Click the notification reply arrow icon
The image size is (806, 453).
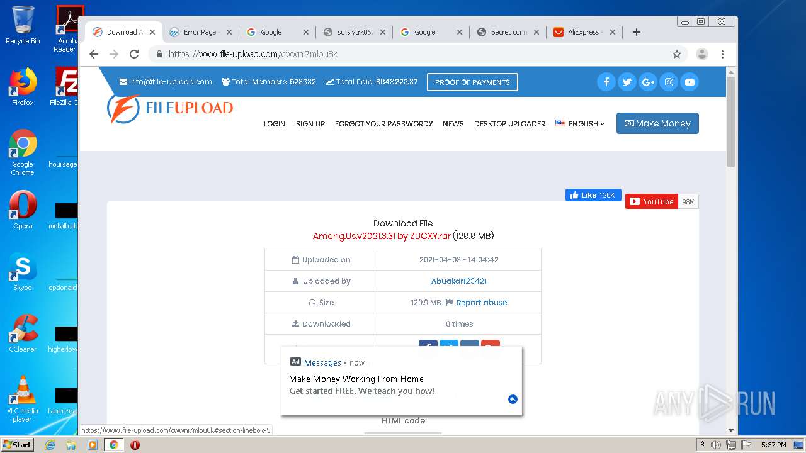513,399
